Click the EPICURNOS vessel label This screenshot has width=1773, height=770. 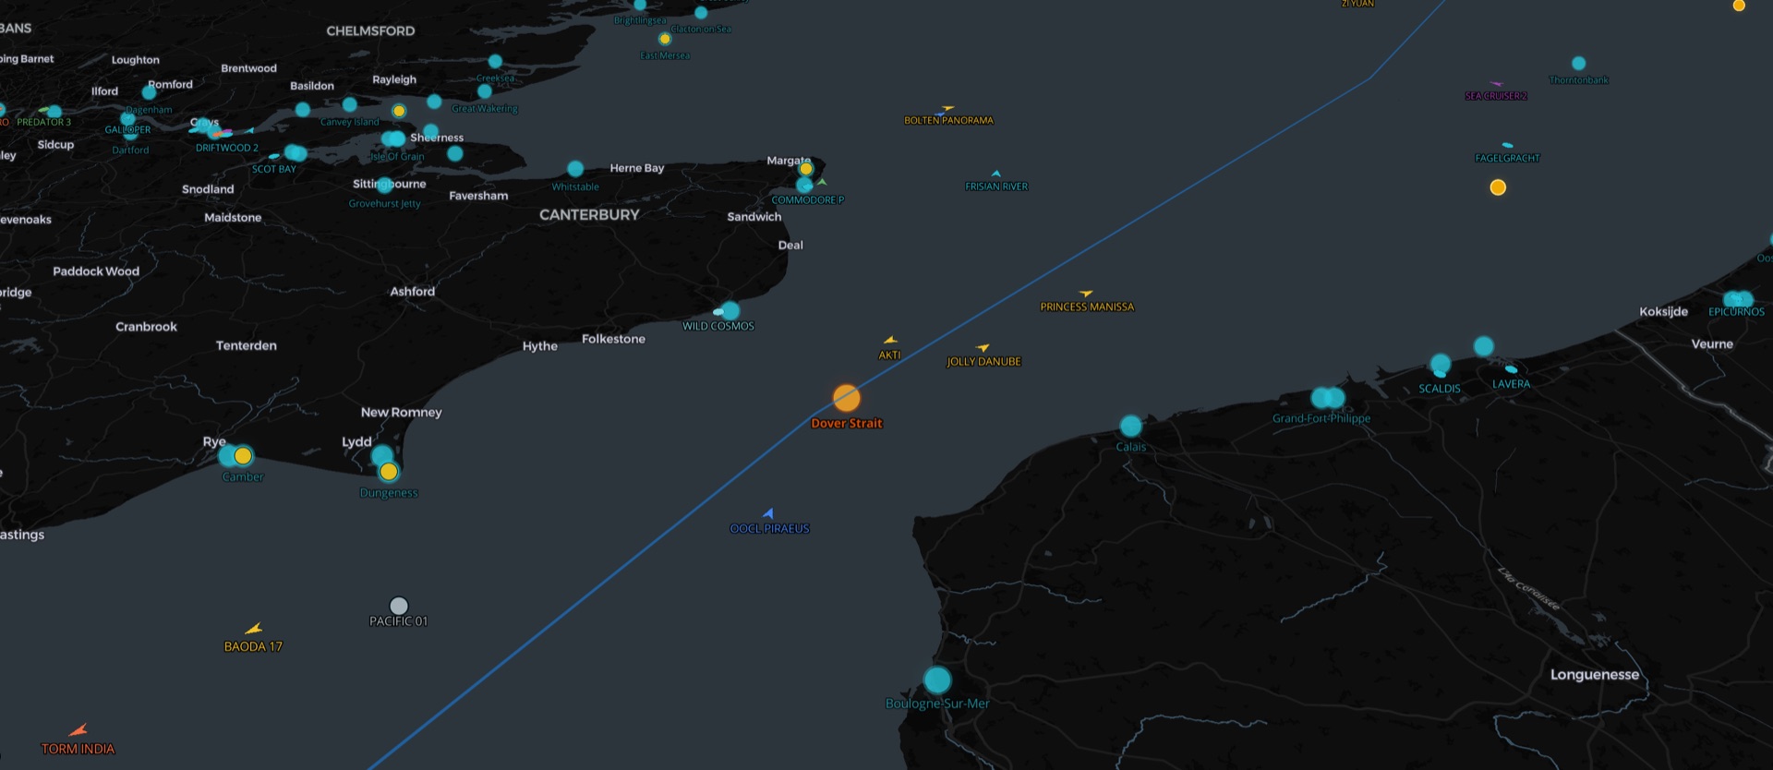(x=1736, y=312)
